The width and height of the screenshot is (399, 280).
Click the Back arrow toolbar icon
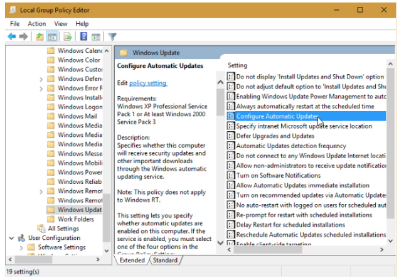tap(12, 36)
